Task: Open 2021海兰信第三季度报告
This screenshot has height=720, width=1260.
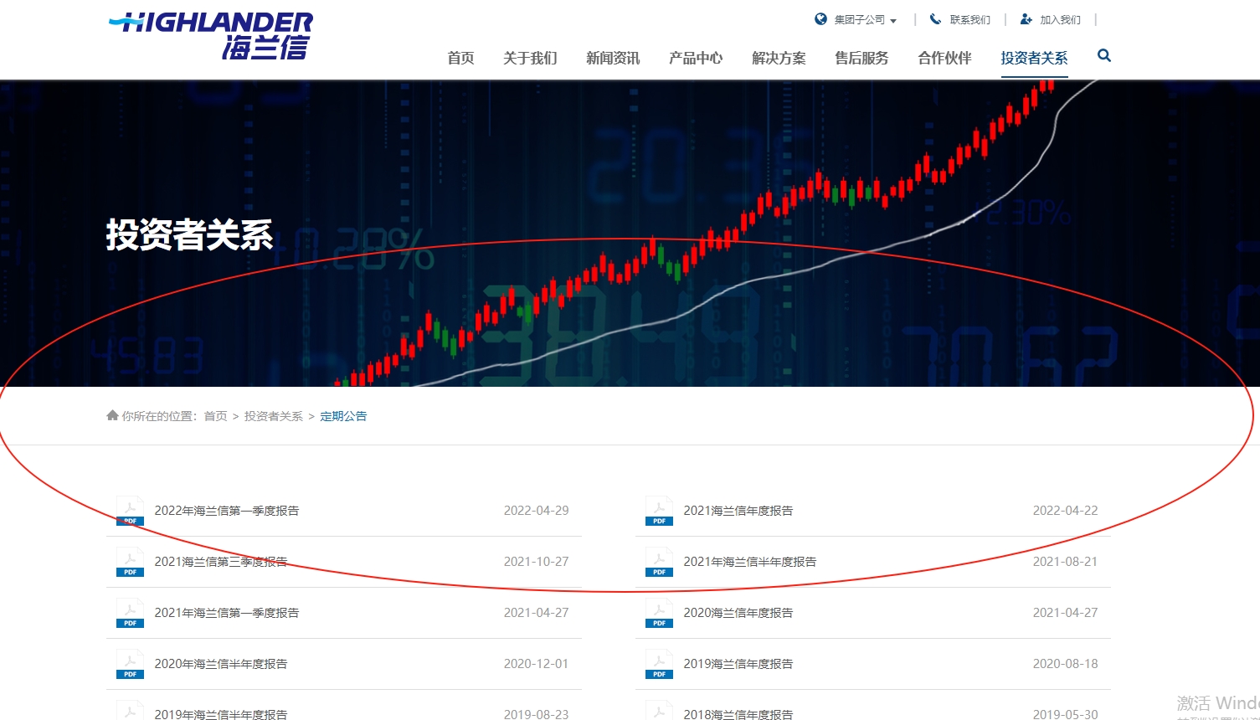Action: click(x=221, y=562)
